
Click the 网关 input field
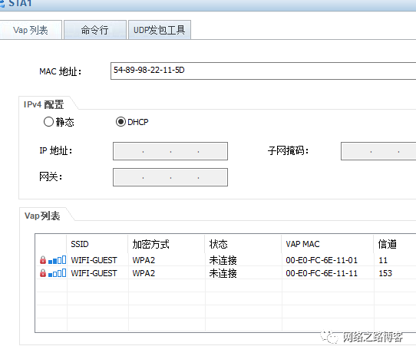click(x=170, y=177)
